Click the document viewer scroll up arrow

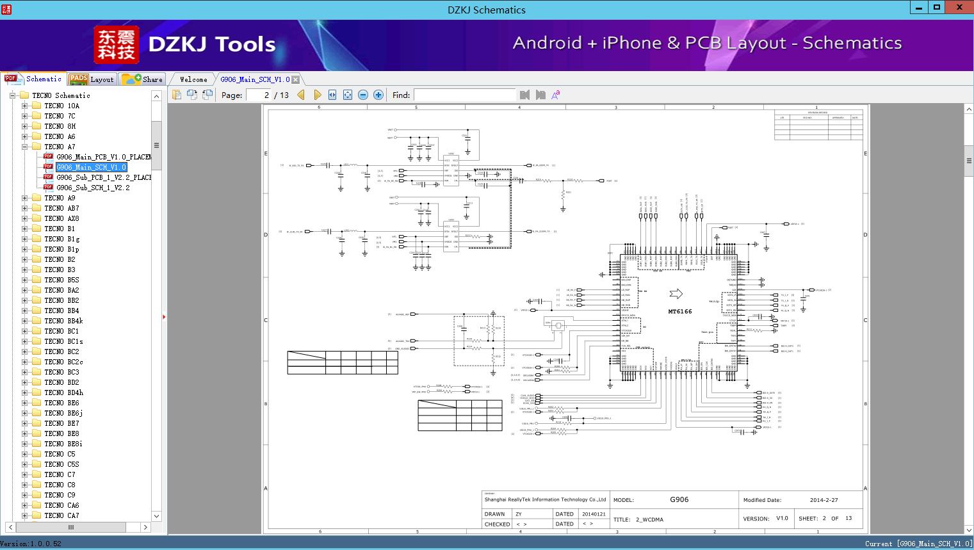[969, 109]
